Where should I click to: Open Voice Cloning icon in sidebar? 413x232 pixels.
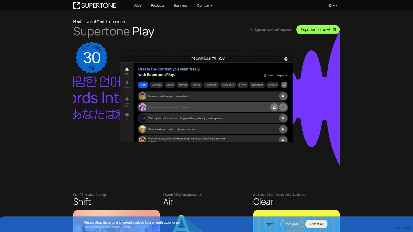[127, 102]
